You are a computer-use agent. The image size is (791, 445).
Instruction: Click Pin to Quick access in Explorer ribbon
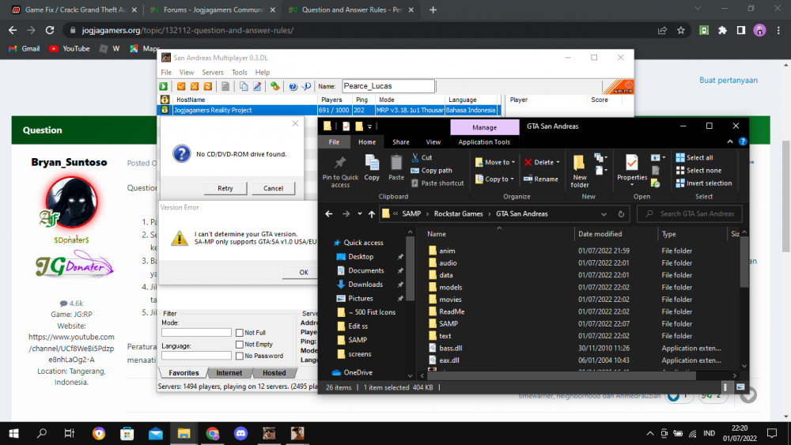tap(340, 172)
